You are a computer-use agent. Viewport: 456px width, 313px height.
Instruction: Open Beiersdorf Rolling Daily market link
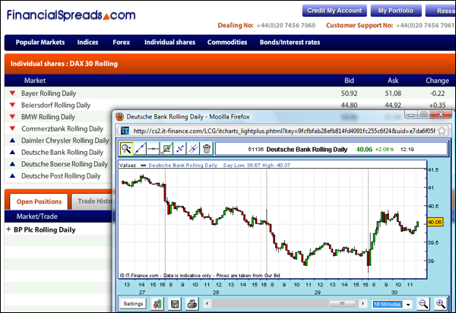[55, 105]
